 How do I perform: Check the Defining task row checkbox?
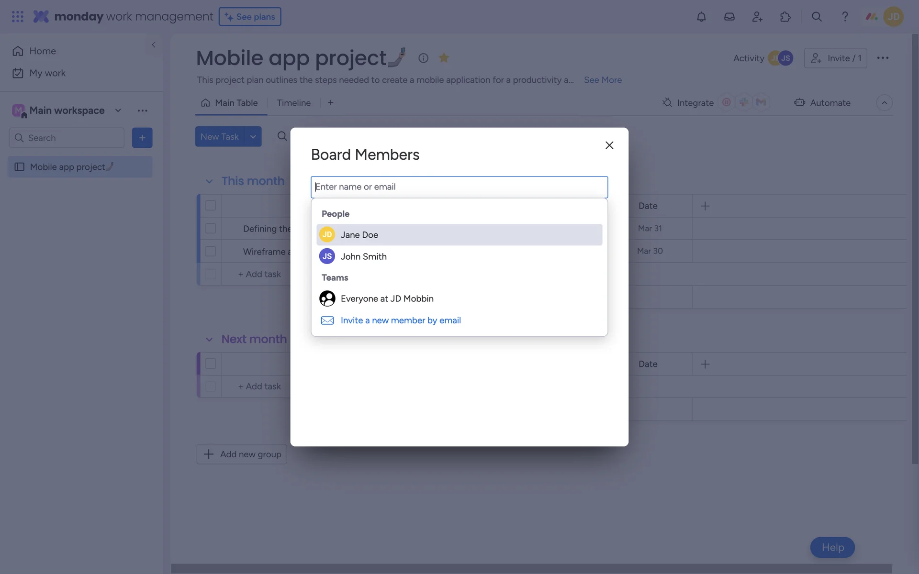point(211,229)
